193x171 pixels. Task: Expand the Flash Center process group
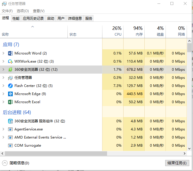point(3,86)
